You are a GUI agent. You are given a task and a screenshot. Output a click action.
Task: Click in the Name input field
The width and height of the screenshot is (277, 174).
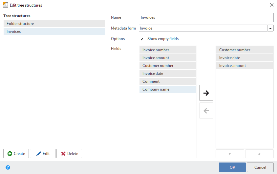click(206, 17)
